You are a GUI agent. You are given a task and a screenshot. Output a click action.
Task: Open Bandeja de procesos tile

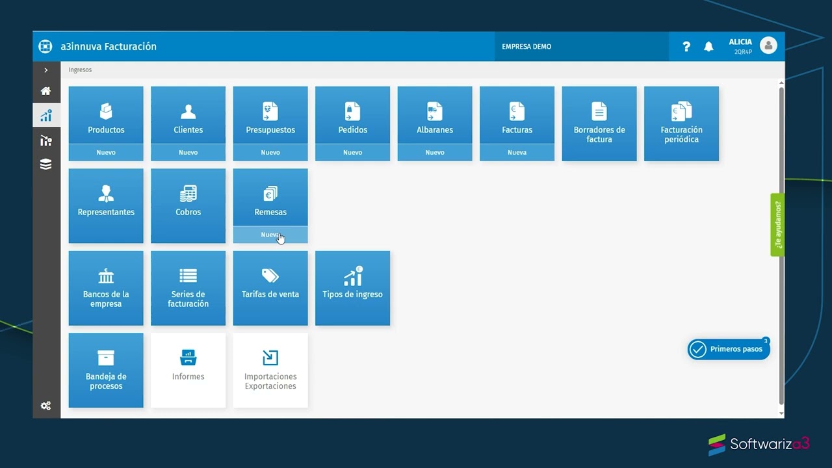(x=106, y=370)
